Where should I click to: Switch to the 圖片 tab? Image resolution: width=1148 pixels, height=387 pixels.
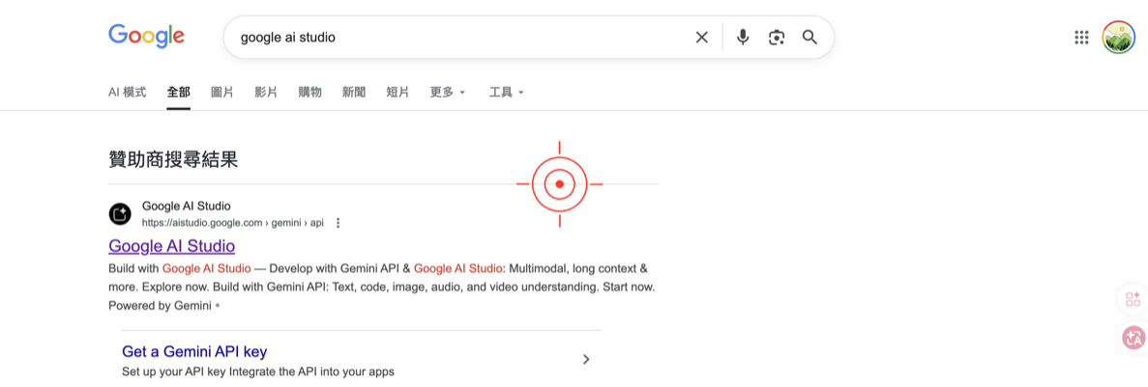tap(222, 92)
